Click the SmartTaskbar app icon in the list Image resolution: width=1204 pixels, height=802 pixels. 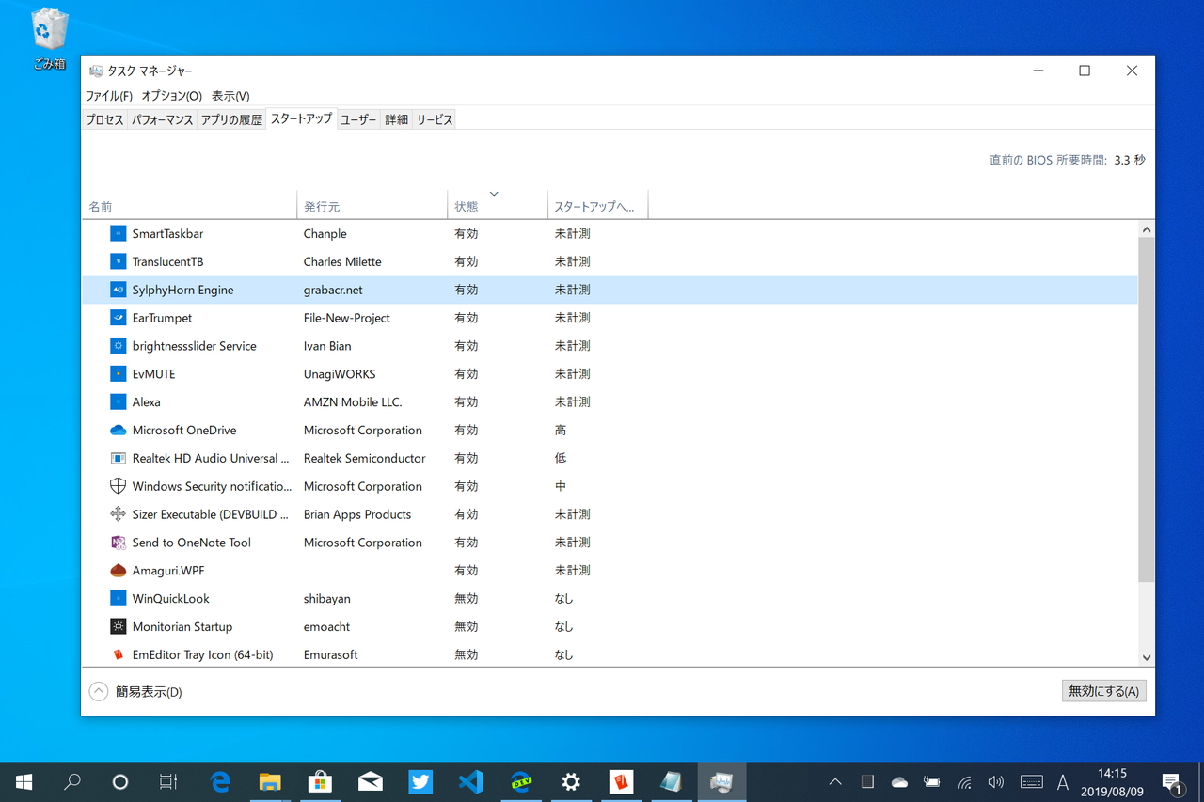pos(118,233)
